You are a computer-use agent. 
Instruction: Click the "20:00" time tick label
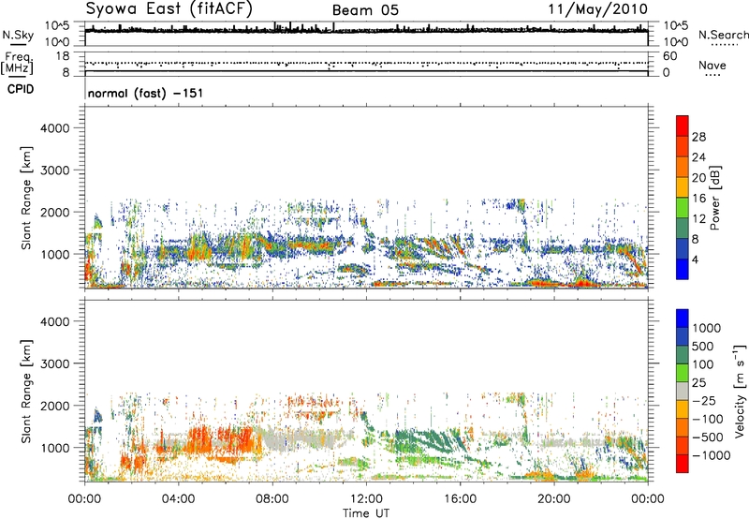tap(554, 499)
